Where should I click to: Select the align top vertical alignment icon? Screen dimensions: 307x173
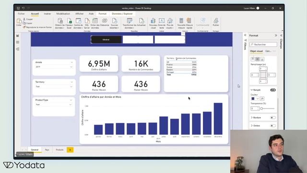coord(253,59)
